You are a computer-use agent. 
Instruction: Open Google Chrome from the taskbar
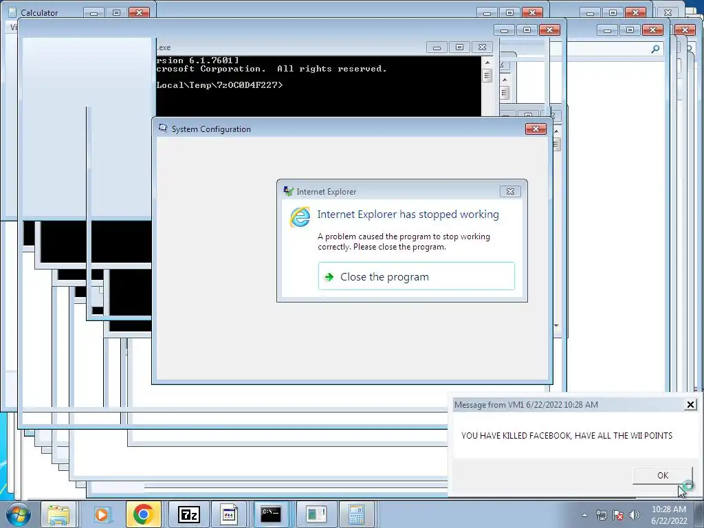tap(143, 514)
